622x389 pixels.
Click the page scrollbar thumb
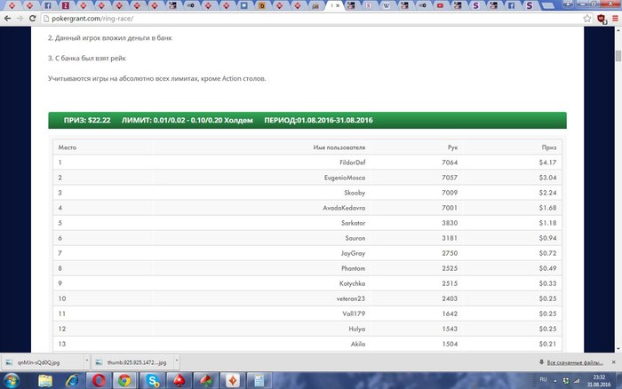tap(618, 56)
